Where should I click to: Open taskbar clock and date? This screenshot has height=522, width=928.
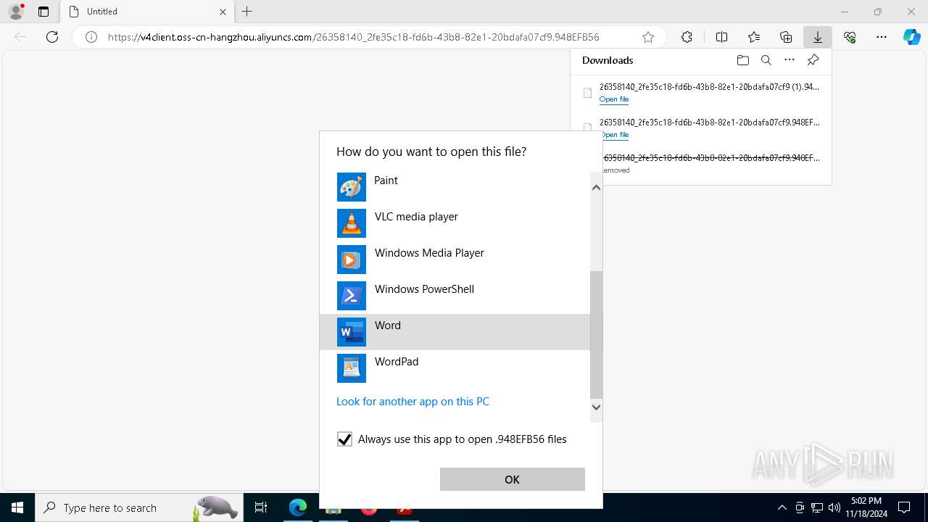(866, 507)
